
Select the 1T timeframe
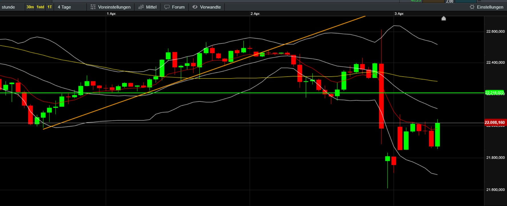[50, 7]
